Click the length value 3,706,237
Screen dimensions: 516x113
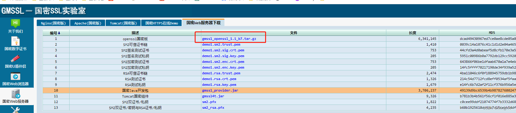[x=427, y=91]
